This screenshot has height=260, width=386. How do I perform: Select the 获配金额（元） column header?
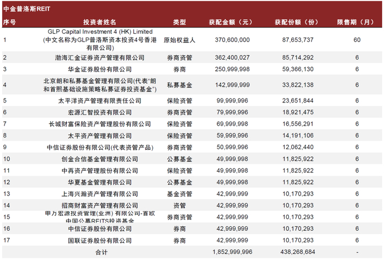232,22
